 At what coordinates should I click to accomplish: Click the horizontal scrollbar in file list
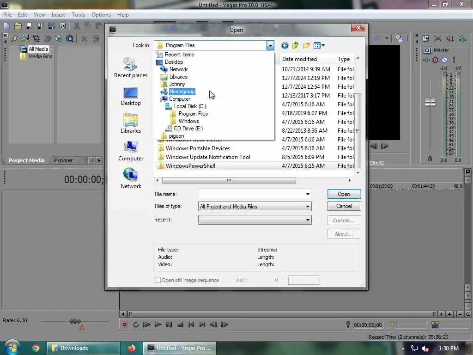click(229, 181)
